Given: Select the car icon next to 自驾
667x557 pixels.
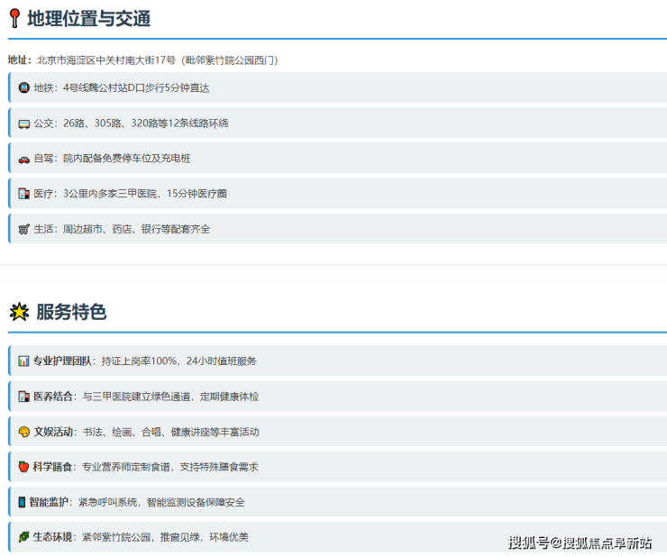Looking at the screenshot, I should coord(24,159).
